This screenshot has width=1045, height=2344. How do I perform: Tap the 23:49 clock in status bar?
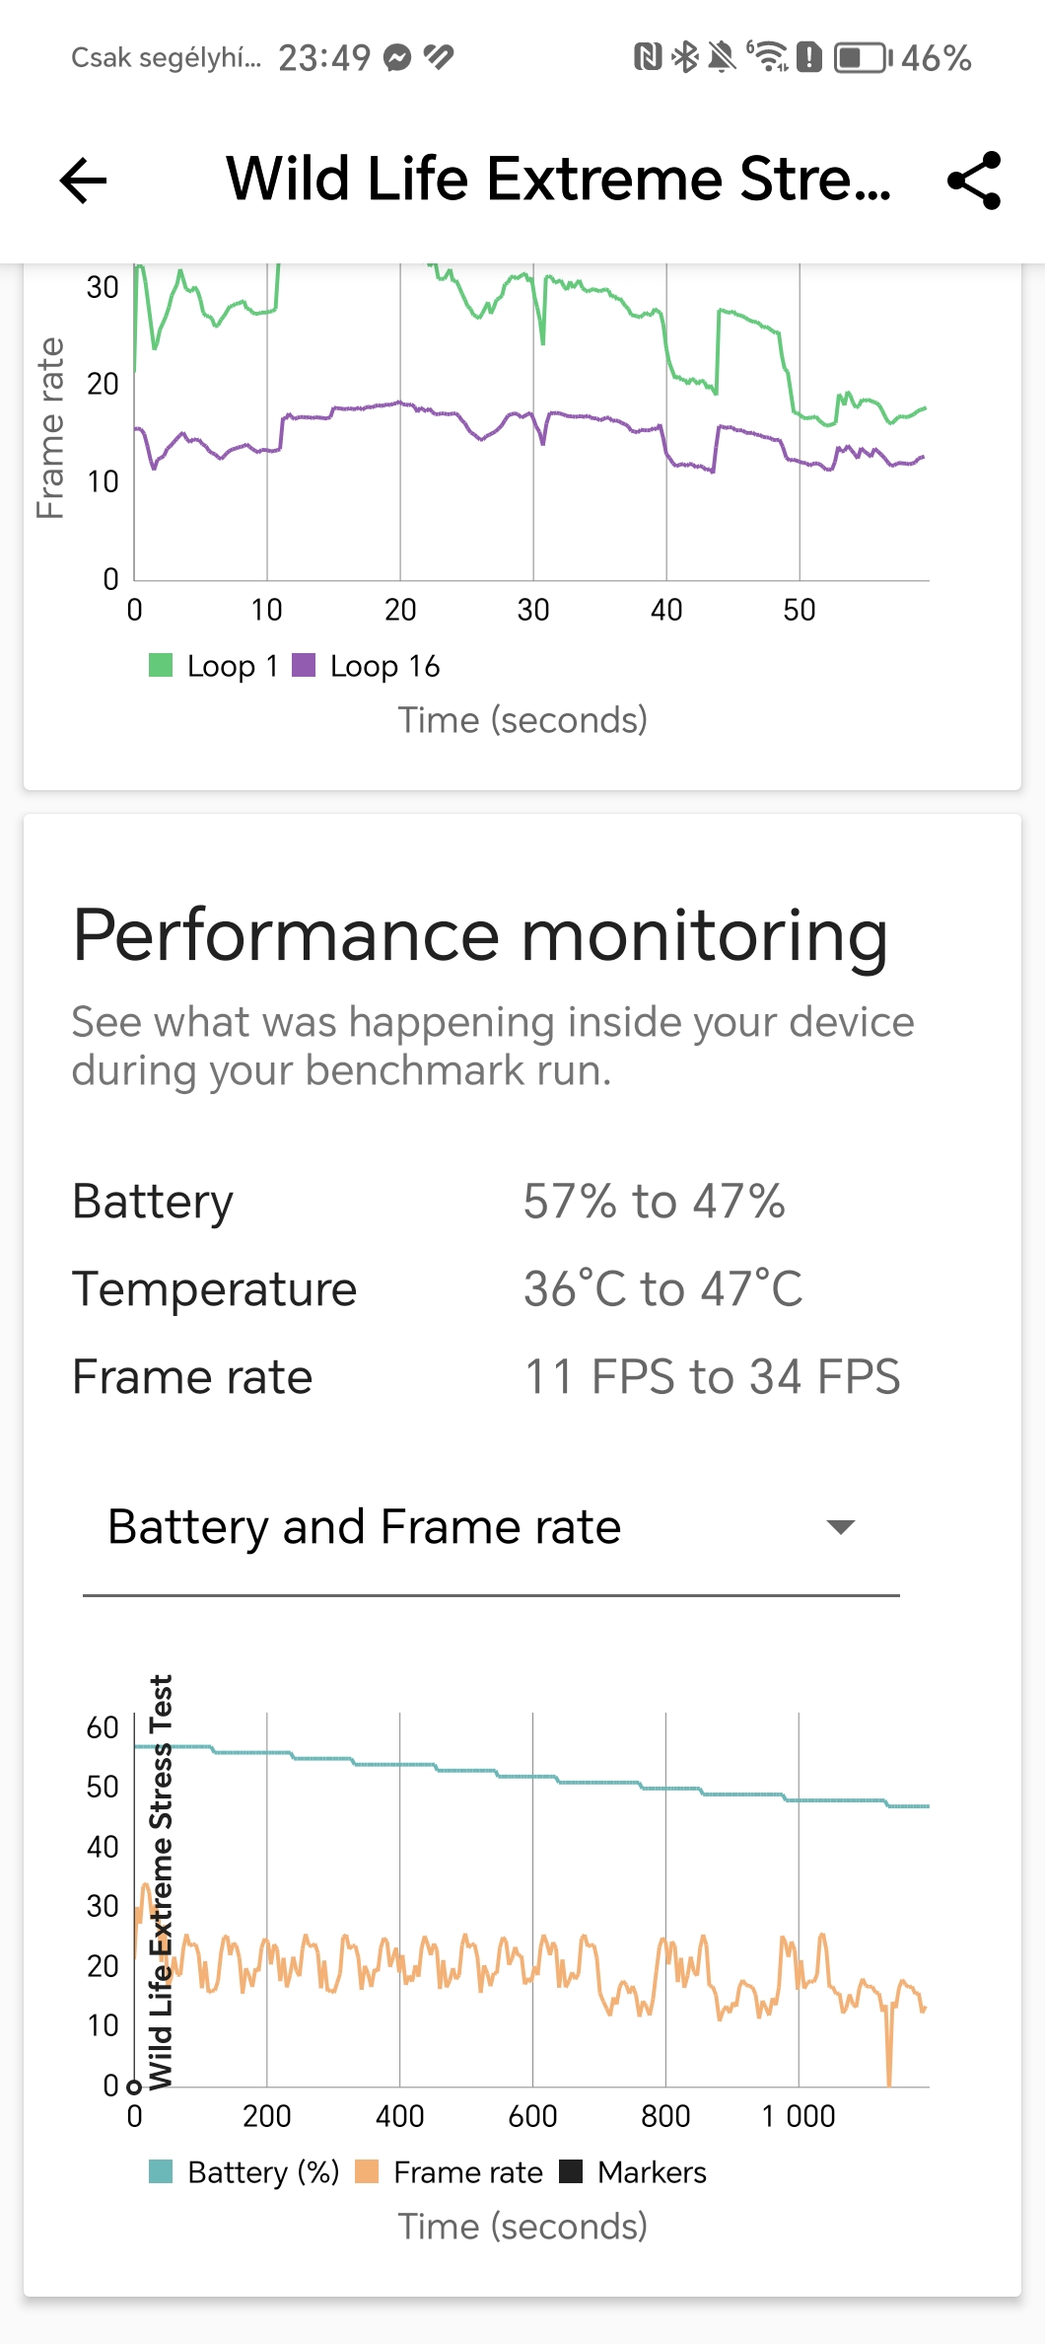pos(324,58)
